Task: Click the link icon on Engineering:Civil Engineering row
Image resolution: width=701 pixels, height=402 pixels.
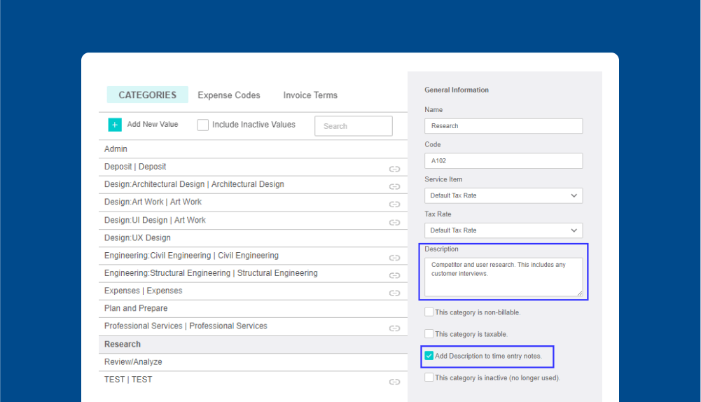Action: [x=394, y=258]
